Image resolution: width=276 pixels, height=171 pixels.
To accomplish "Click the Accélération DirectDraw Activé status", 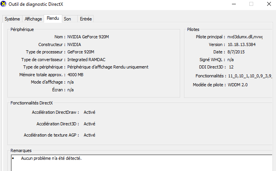I will (89, 112).
